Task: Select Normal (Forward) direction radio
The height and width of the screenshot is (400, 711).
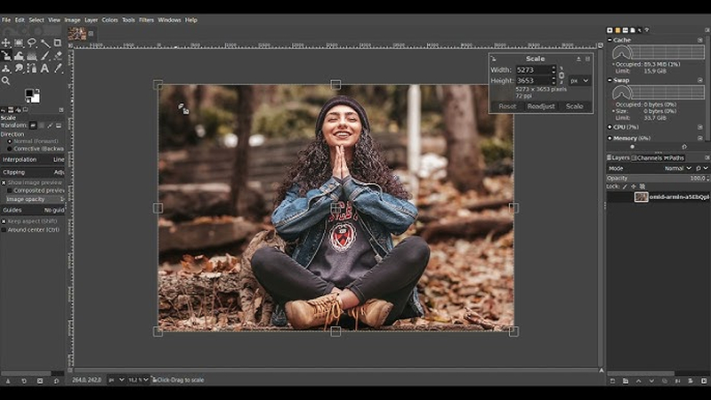Action: pos(10,141)
